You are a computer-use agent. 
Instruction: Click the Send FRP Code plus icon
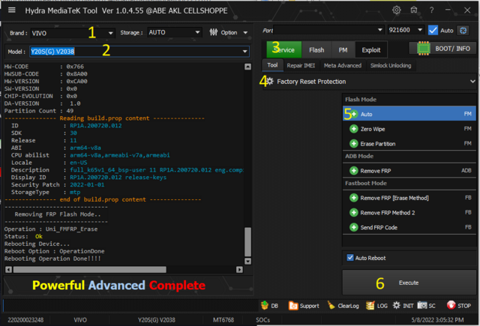click(353, 227)
